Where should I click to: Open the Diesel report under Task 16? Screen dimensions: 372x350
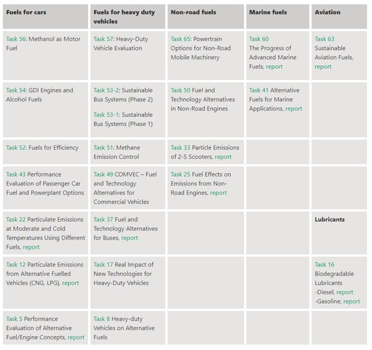pyautogui.click(x=345, y=292)
